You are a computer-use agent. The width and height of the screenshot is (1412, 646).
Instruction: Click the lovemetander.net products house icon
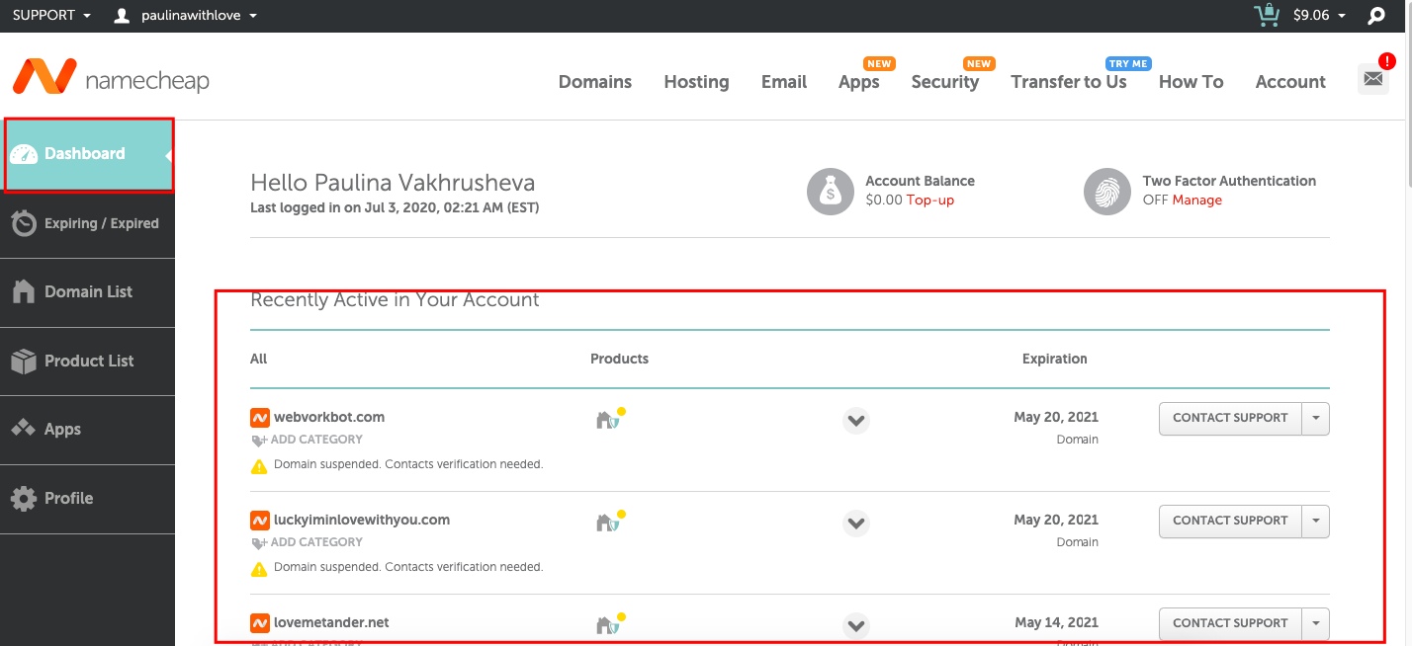pos(608,625)
